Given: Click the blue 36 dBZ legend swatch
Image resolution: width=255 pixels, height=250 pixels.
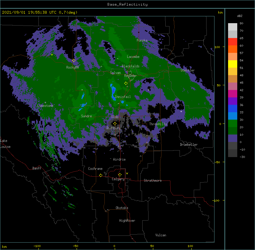Looking at the screenshot, I should pos(233,108).
